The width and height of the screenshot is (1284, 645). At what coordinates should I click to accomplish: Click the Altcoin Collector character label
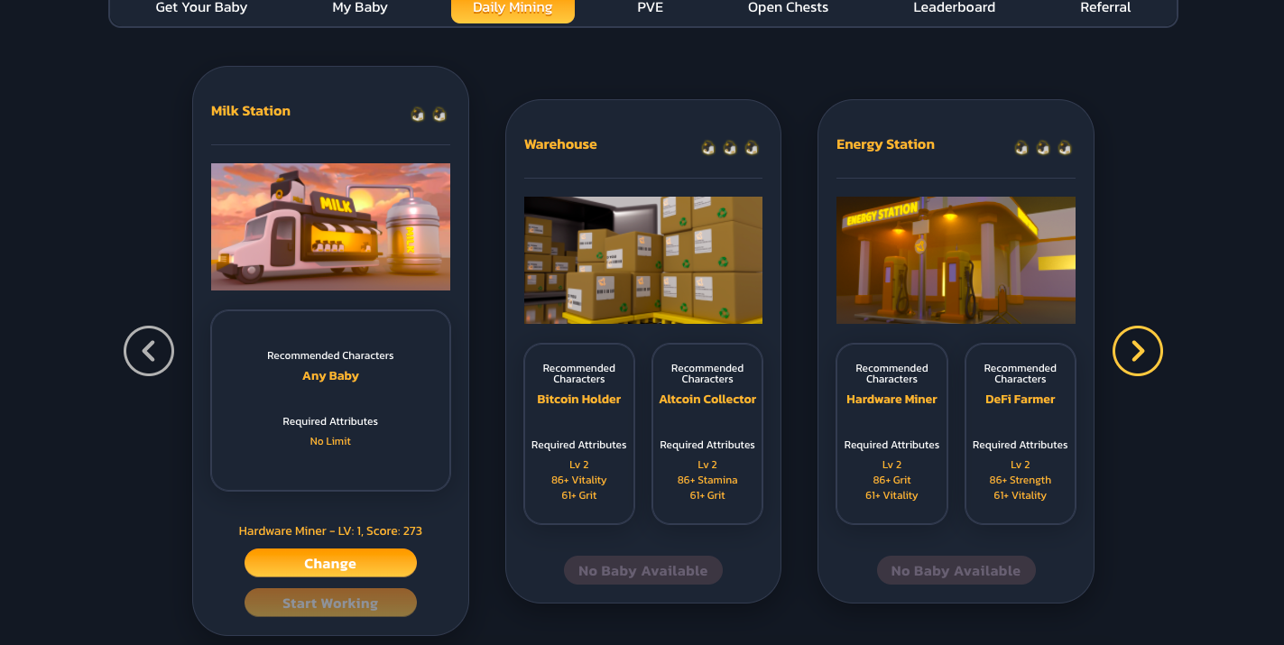pyautogui.click(x=707, y=399)
